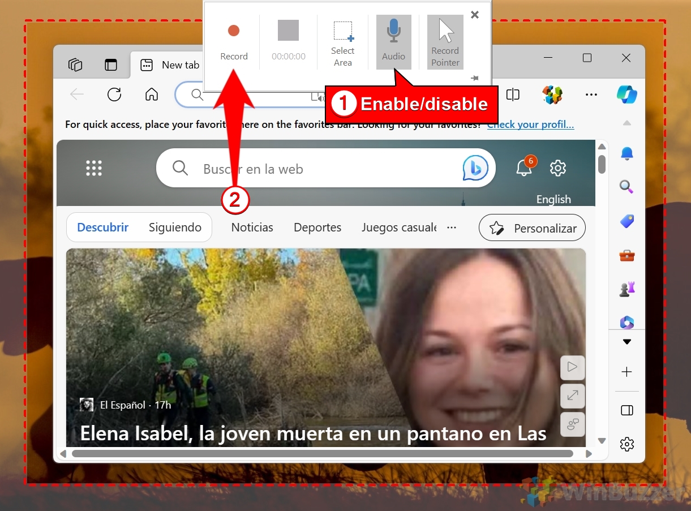Expand the story with the arrows icon

(x=572, y=396)
